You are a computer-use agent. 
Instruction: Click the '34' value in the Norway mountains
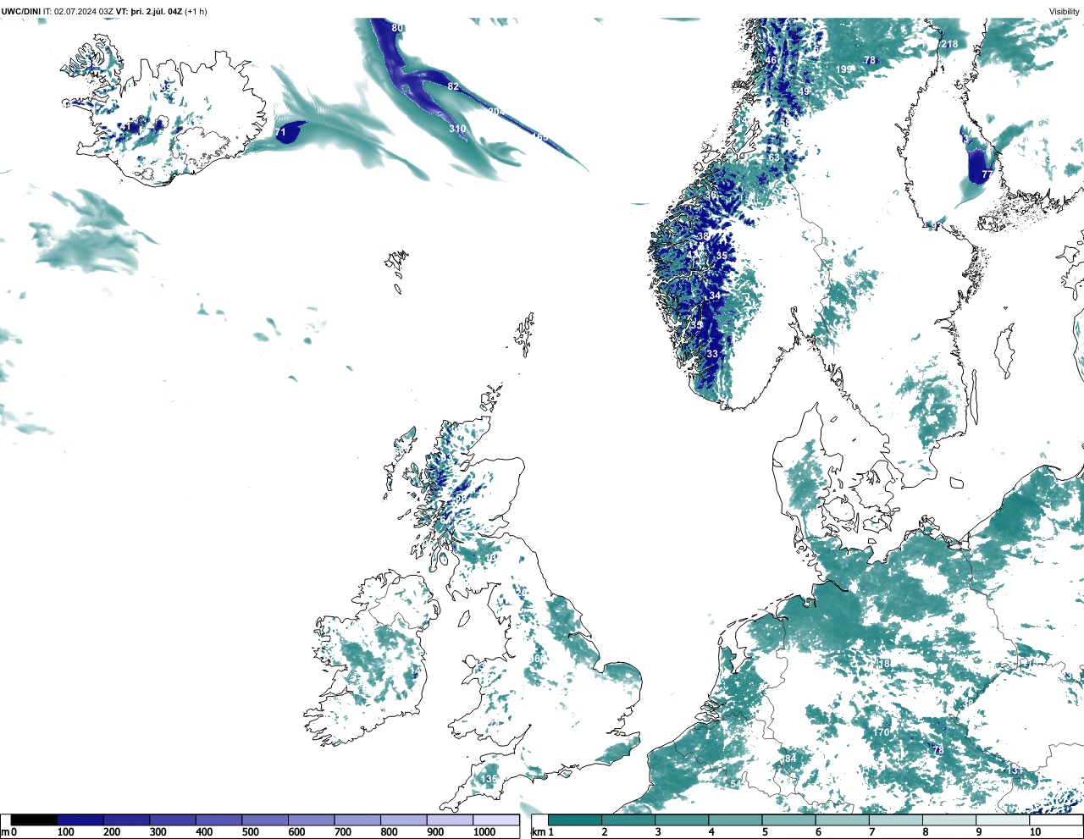[715, 295]
